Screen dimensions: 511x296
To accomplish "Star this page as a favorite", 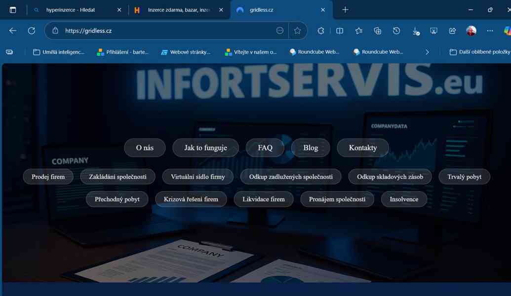I will coord(297,31).
